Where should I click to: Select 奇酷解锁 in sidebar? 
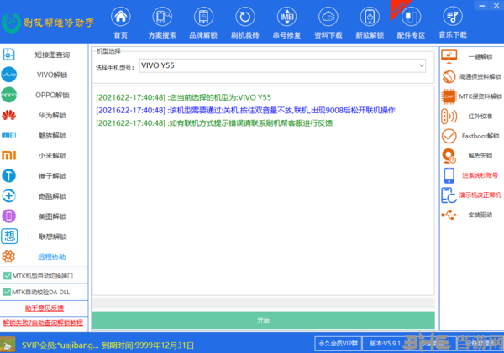(x=52, y=196)
